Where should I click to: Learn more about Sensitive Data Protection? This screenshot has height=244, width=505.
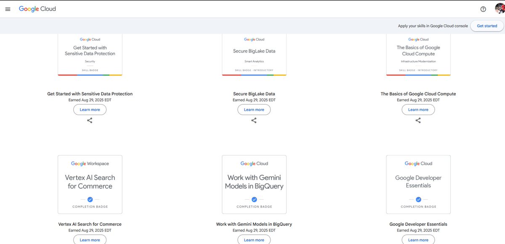[x=90, y=110]
